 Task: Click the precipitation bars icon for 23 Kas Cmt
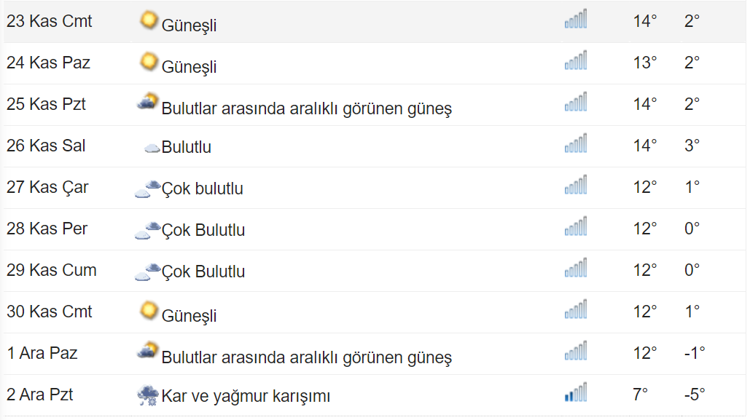[575, 19]
